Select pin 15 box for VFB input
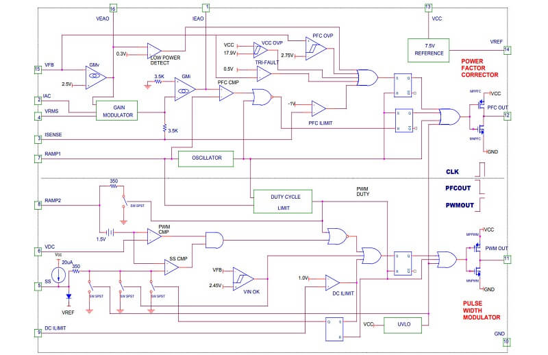The width and height of the screenshot is (548, 355). 38,70
